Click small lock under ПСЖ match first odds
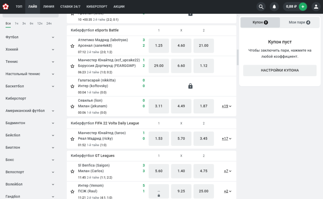 tap(159, 195)
